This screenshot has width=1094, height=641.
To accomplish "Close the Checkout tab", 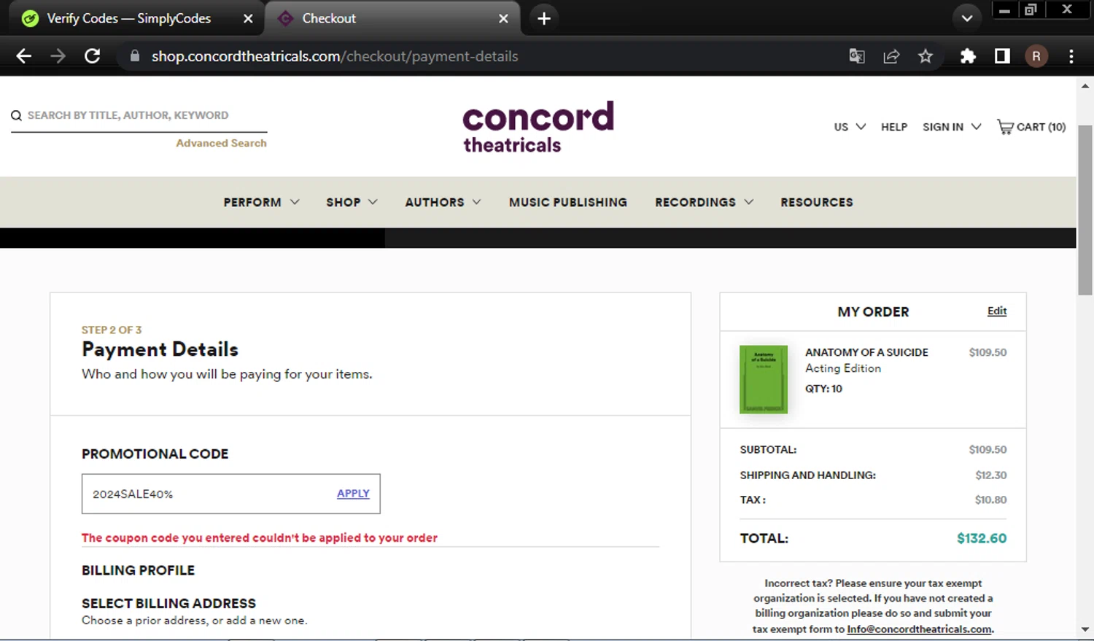I will click(503, 19).
